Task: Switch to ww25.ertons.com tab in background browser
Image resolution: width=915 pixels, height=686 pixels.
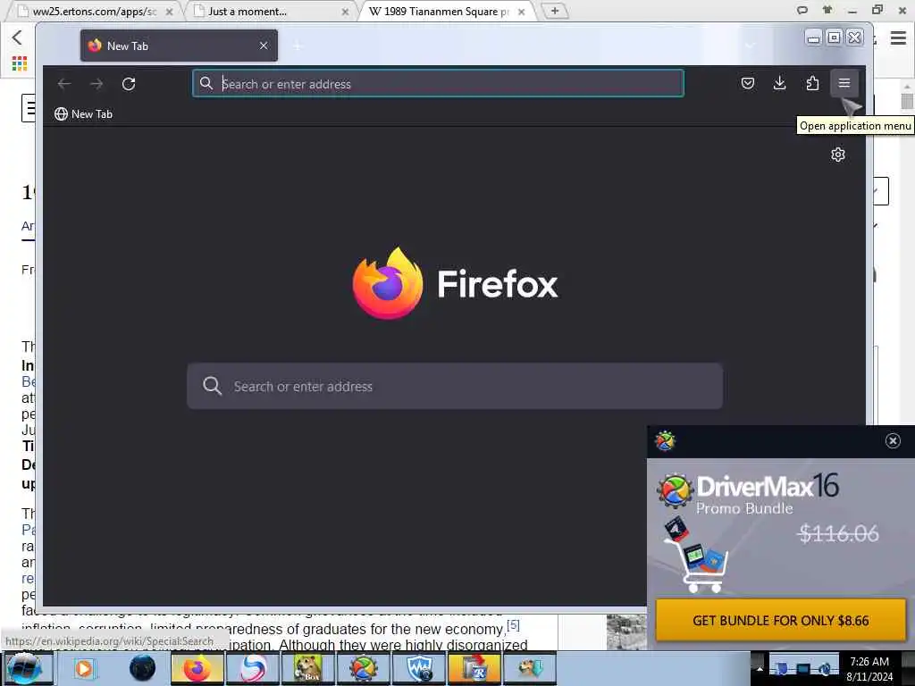Action: point(93,11)
